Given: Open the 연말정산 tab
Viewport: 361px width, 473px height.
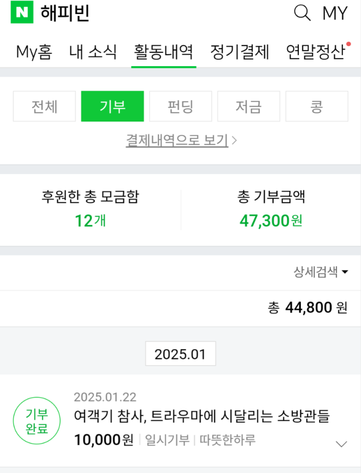Looking at the screenshot, I should (315, 52).
